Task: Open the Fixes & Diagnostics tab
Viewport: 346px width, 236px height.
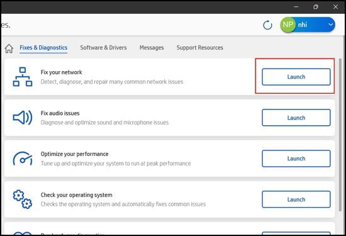Action: pyautogui.click(x=43, y=48)
